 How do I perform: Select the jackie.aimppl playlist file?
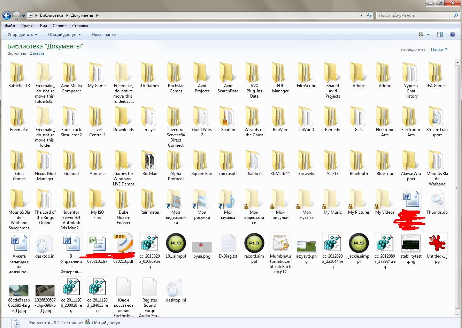(359, 248)
